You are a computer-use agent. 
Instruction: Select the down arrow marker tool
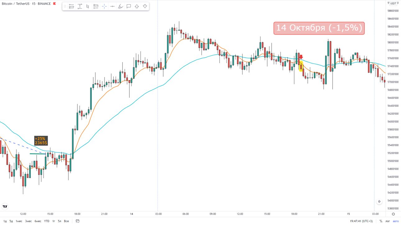pos(145,6)
